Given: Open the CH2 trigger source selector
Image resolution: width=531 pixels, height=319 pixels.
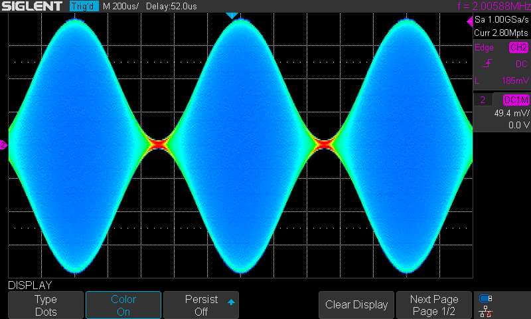Looking at the screenshot, I should pyautogui.click(x=518, y=48).
